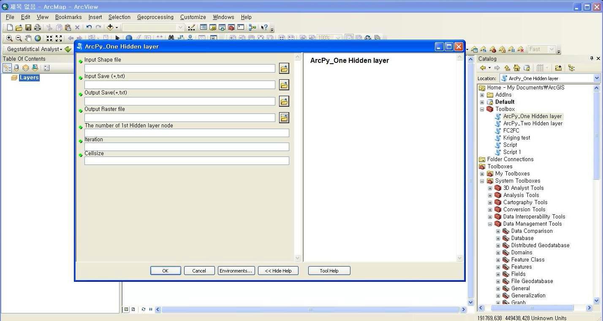Go back in the Catalog window
The height and width of the screenshot is (321, 603).
483,68
